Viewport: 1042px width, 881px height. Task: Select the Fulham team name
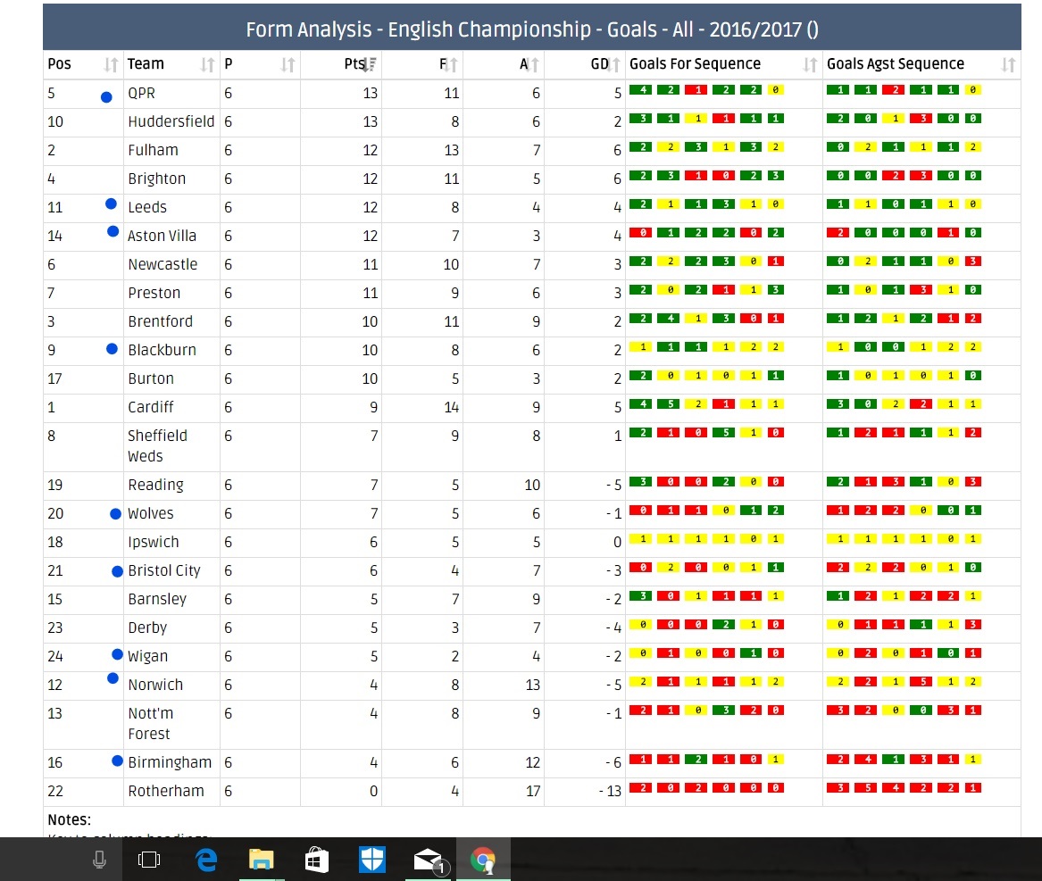(153, 150)
